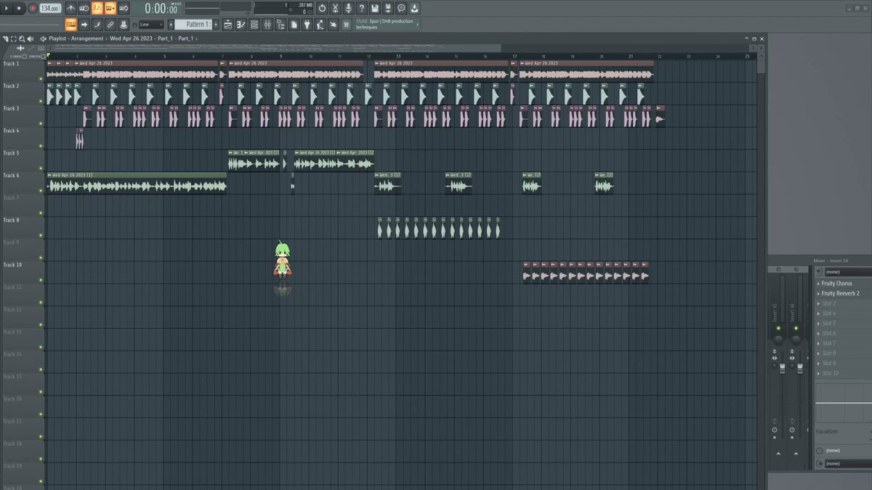Expand the Fruity Reeverb 2 slot arrow

tap(818, 293)
